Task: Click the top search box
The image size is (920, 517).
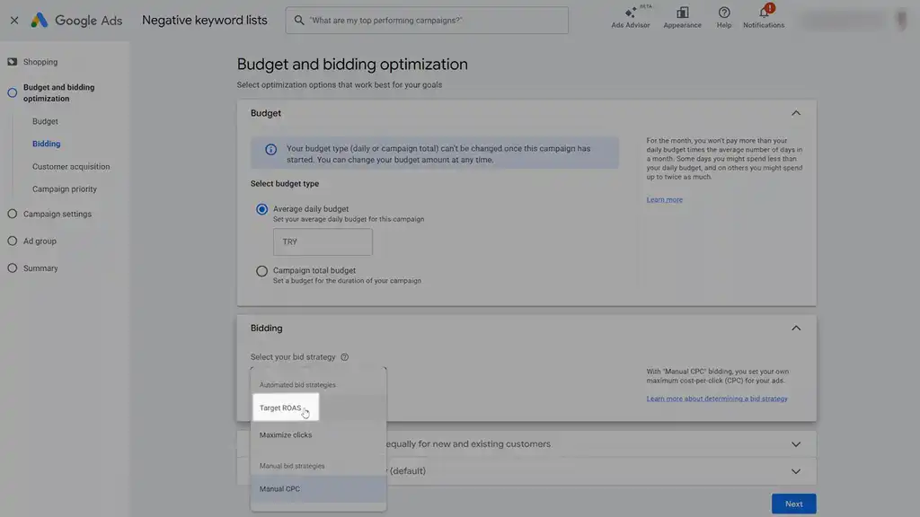Action: click(427, 21)
